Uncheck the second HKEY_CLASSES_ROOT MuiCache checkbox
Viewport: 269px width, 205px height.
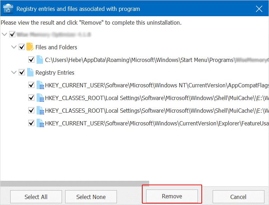(31, 110)
